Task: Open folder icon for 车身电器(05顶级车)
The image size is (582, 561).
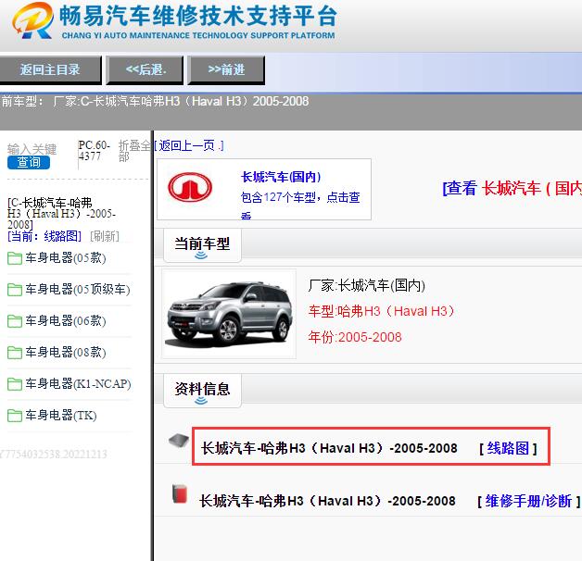Action: click(15, 290)
